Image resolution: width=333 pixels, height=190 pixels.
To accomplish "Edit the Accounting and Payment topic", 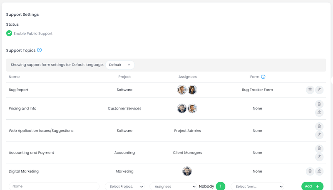I will click(319, 156).
